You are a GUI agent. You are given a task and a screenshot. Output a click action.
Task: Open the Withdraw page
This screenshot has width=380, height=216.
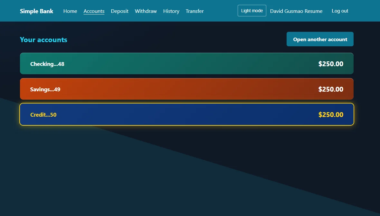(146, 11)
